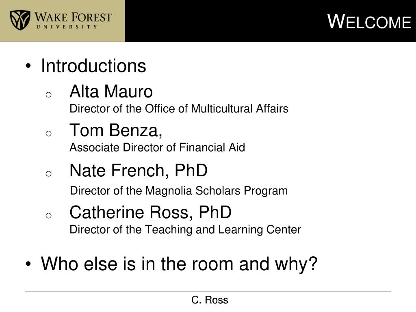Click Director of the Teaching and Learning Center
416x312 pixels.
[x=185, y=230]
